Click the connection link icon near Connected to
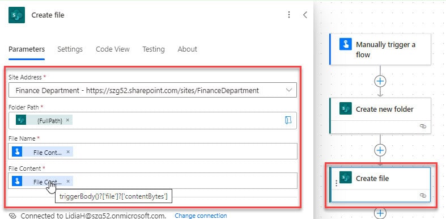This screenshot has width=446, height=219. (12, 216)
